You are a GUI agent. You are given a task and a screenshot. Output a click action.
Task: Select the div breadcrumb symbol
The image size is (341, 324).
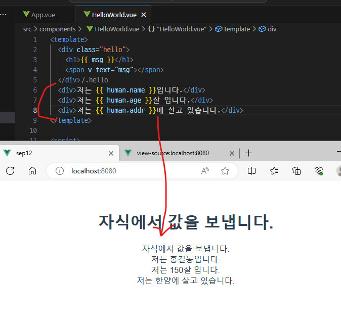click(x=272, y=29)
